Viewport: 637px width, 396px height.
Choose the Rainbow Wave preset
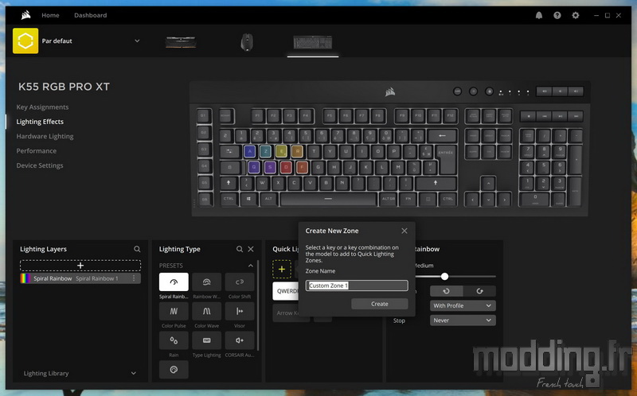[x=206, y=281]
